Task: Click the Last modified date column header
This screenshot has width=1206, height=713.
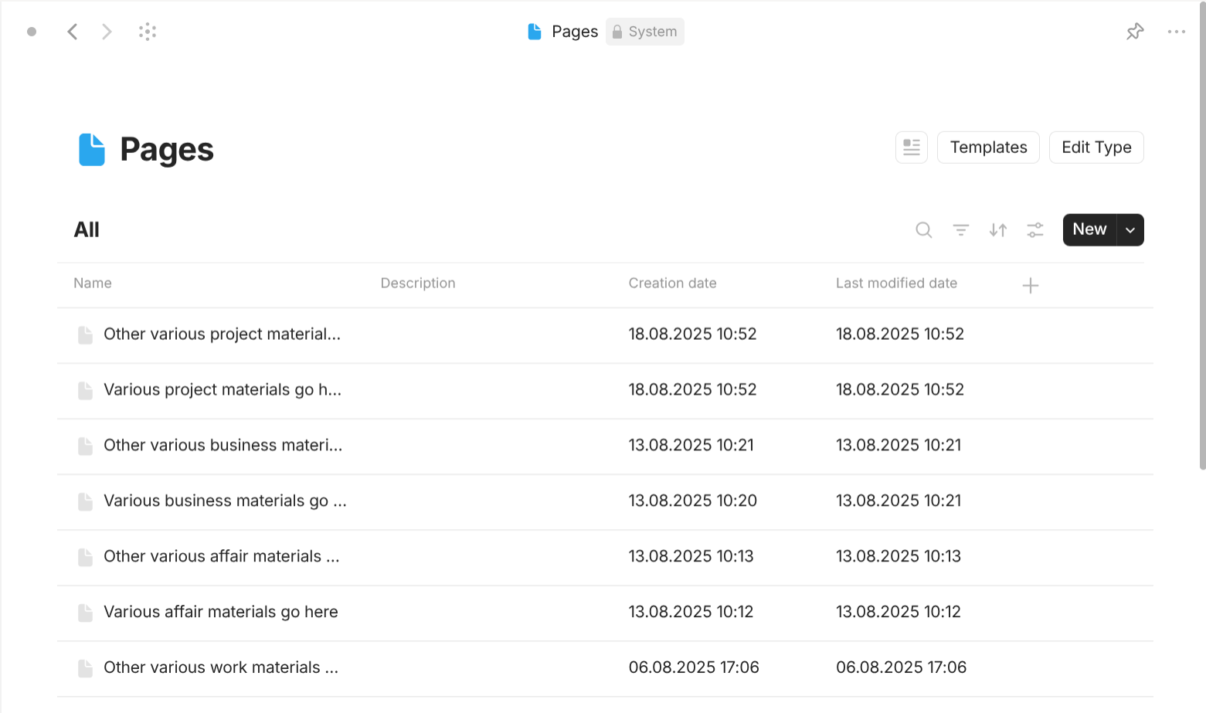Action: point(896,284)
